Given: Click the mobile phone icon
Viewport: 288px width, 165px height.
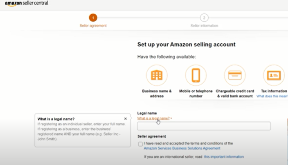Looking at the screenshot, I should [x=196, y=76].
